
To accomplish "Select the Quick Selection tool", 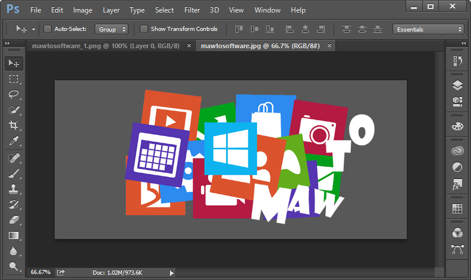I will tap(14, 110).
